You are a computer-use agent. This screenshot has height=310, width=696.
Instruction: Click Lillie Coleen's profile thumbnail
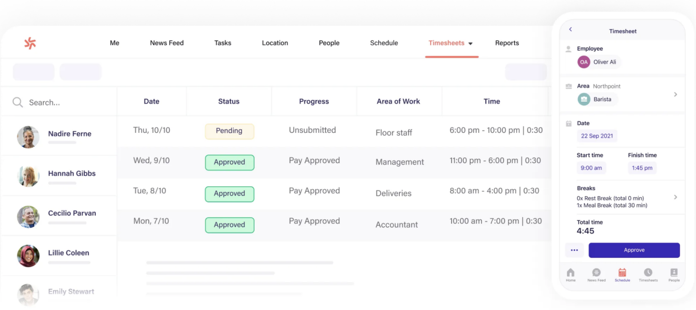(x=28, y=255)
